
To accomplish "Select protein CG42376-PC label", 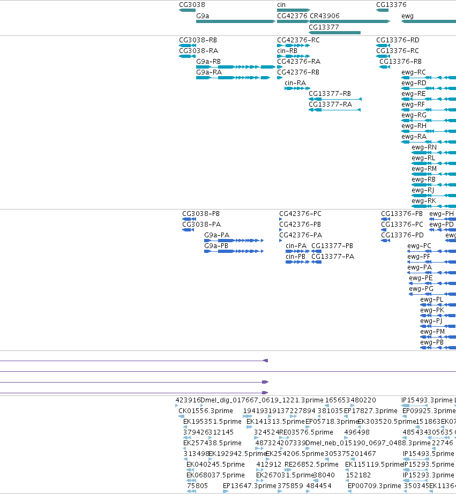I will pos(300,214).
